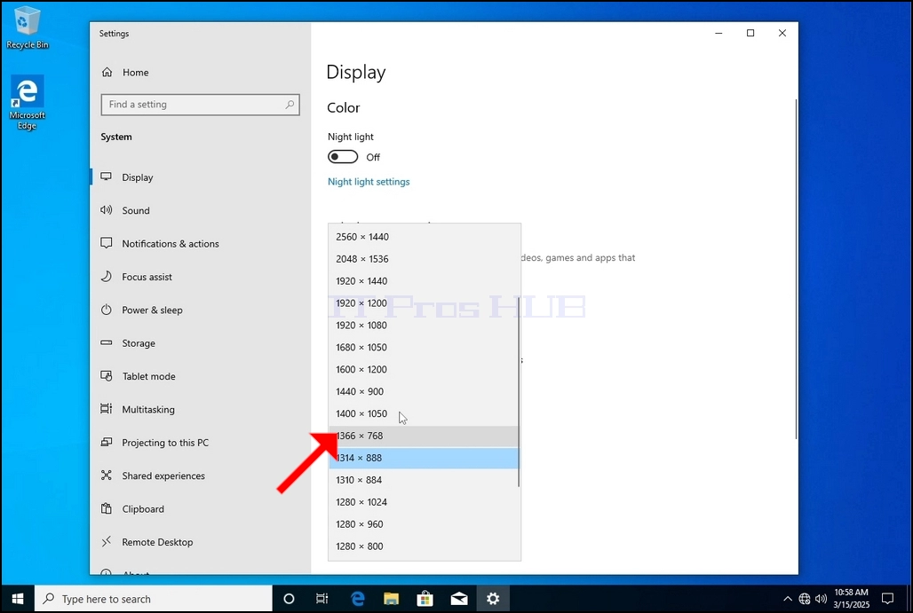The height and width of the screenshot is (613, 913).
Task: Select 1920 × 1080 in resolution list
Action: [x=424, y=325]
